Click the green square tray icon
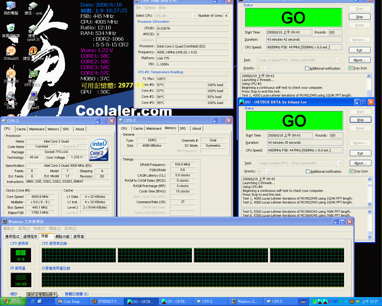382x306 pixels. point(314,302)
